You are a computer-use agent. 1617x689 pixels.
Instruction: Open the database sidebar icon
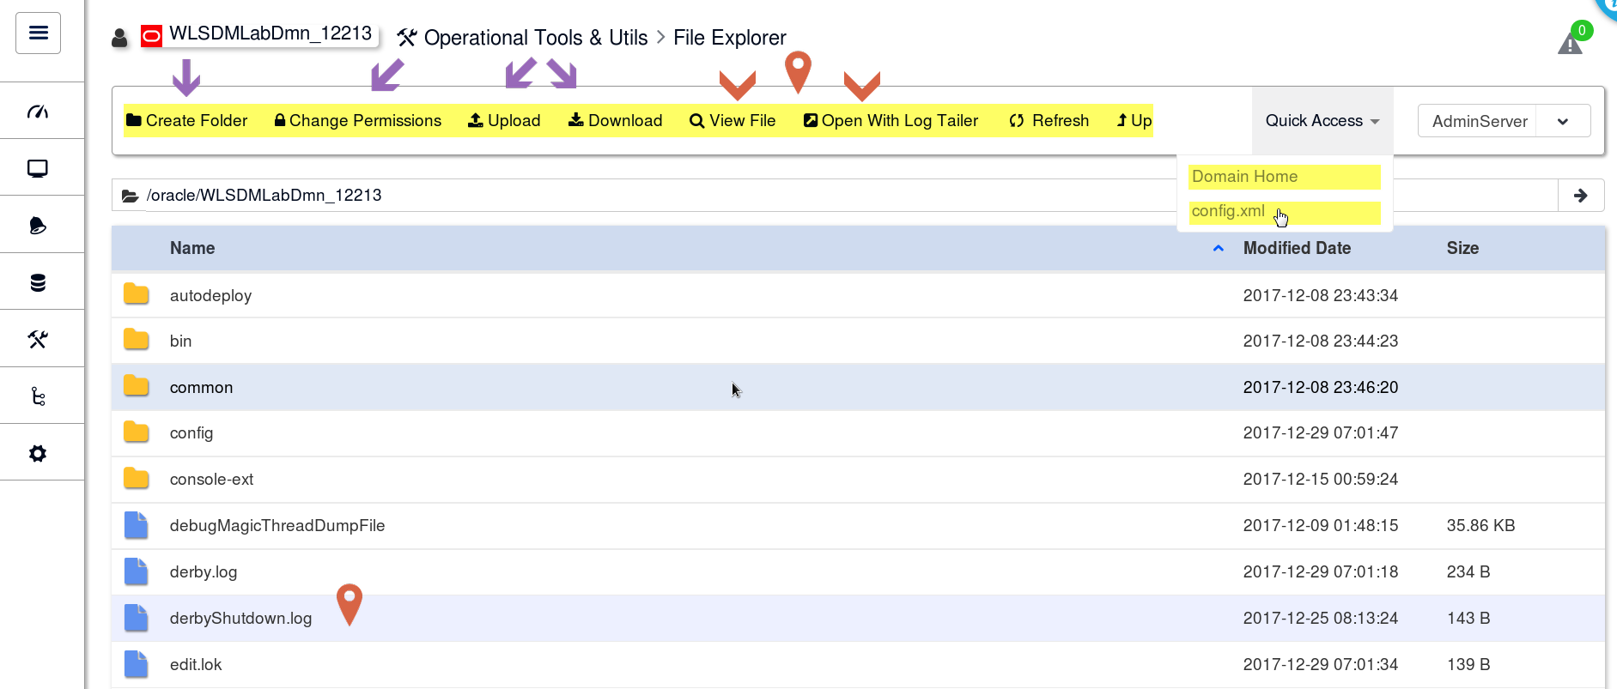pos(38,282)
